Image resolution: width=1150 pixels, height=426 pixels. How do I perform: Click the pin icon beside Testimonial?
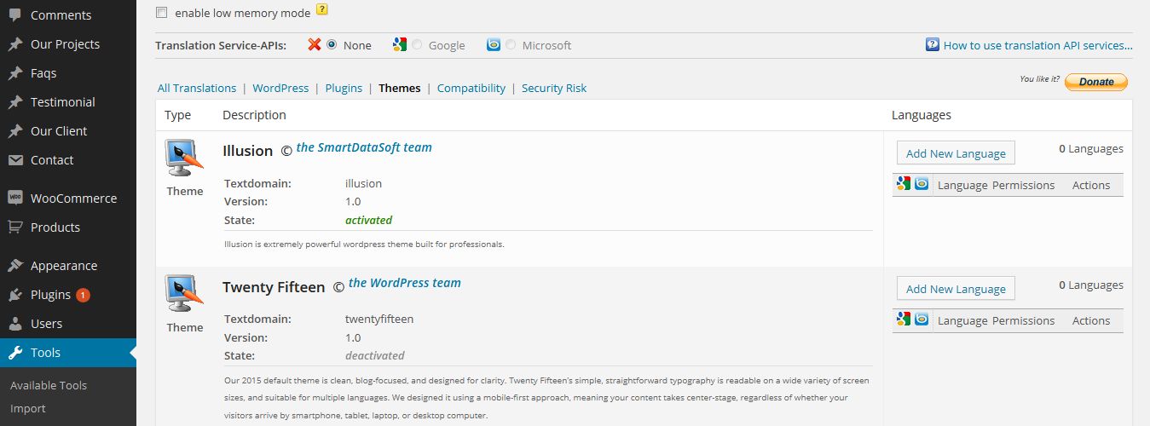(x=15, y=102)
